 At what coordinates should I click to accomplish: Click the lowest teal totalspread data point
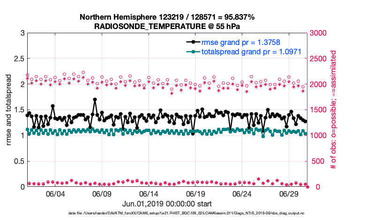click(x=263, y=136)
